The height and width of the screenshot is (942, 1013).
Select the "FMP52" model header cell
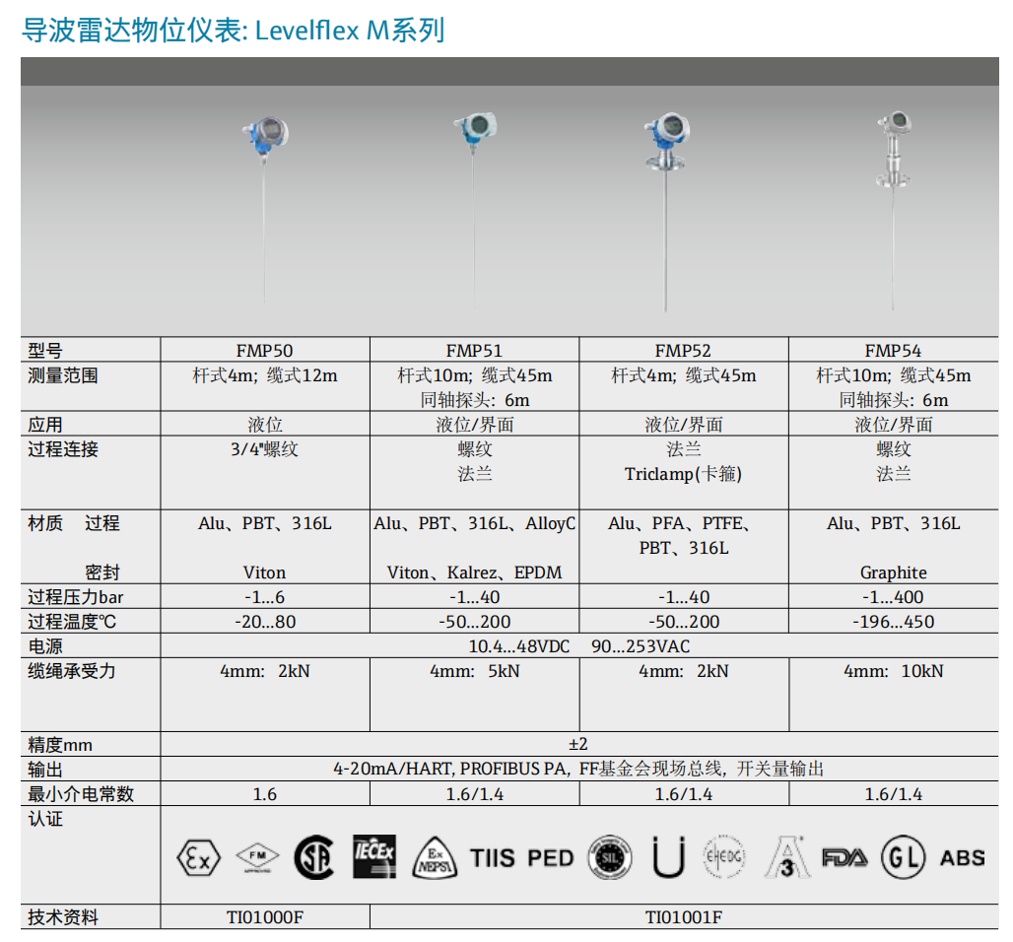click(684, 350)
